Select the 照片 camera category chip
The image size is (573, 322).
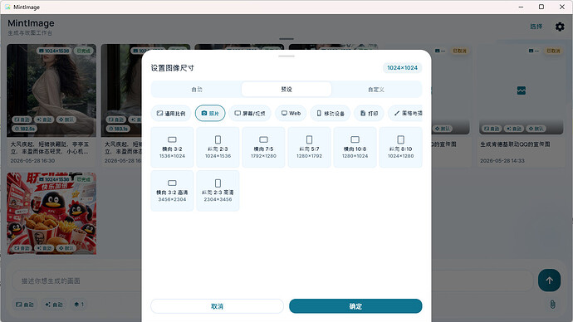pyautogui.click(x=210, y=114)
